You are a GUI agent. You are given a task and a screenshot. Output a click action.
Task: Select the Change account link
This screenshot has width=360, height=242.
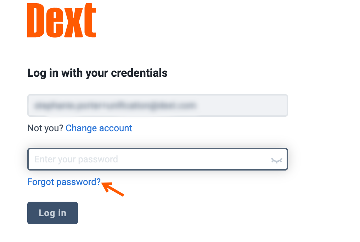(99, 128)
